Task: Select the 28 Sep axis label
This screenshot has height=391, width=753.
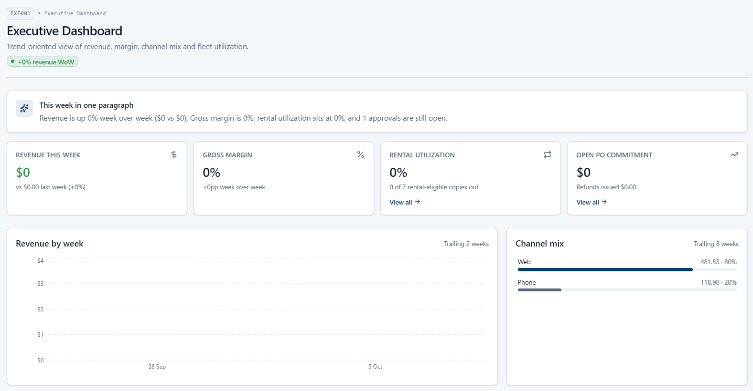Action: (x=157, y=367)
